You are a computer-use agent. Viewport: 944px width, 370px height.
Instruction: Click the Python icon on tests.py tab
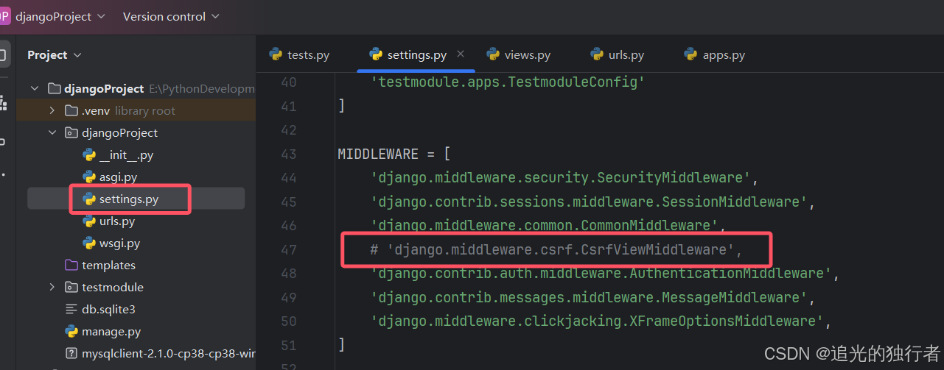[276, 54]
